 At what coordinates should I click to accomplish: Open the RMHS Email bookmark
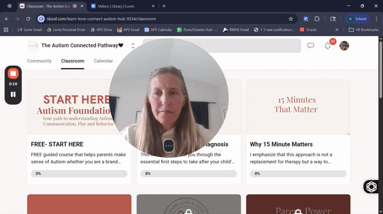(236, 30)
